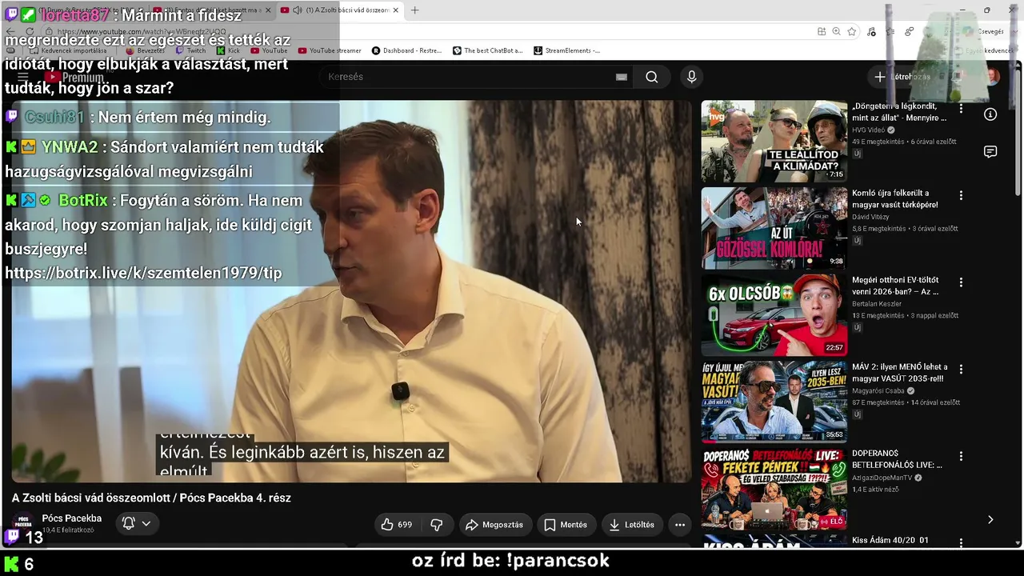
Task: Open Pócs Pacekba channel avatar
Action: [23, 522]
